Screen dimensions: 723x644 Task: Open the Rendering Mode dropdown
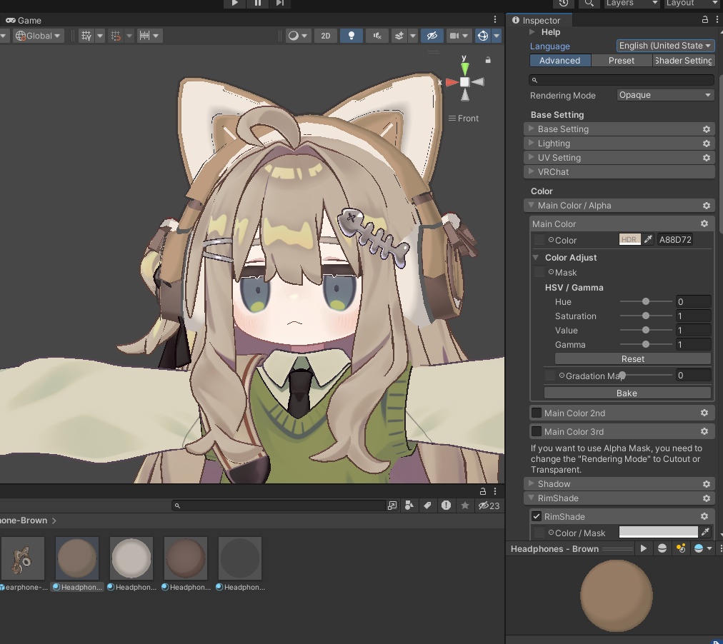[x=665, y=95]
